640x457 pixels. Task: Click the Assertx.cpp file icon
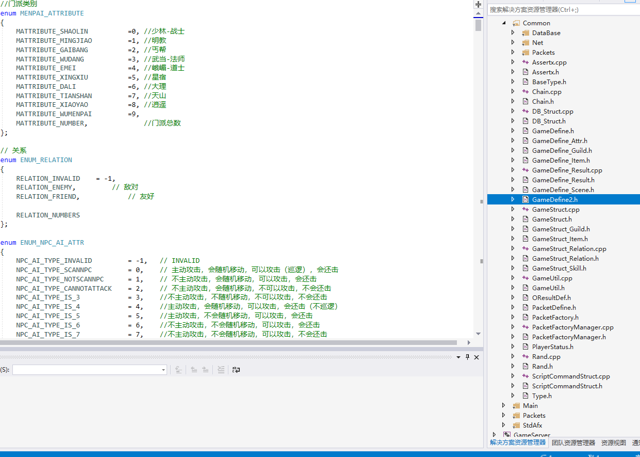526,62
